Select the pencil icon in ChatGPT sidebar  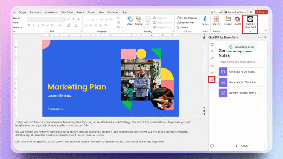212,58
